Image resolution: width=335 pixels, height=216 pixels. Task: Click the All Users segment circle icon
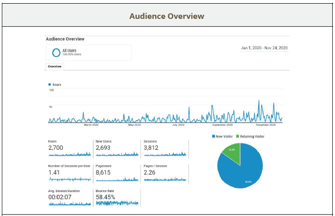[x=56, y=53]
